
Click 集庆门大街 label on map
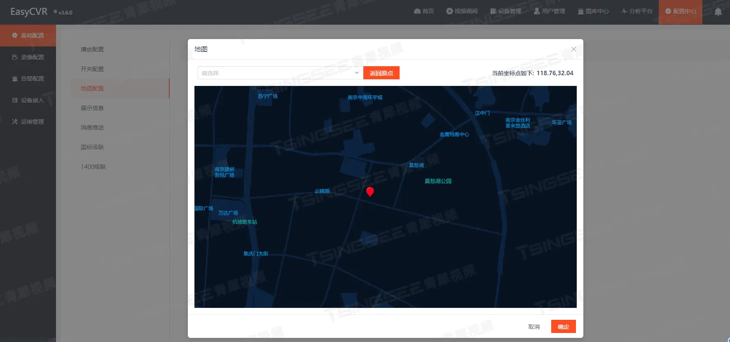(256, 254)
